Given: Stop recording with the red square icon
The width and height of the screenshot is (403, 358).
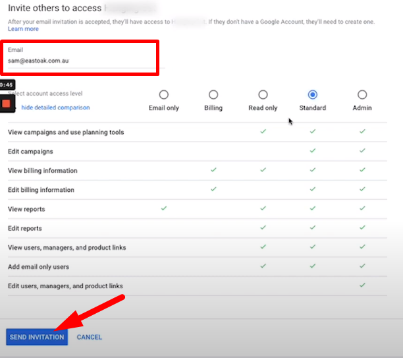Looking at the screenshot, I should pyautogui.click(x=6, y=104).
